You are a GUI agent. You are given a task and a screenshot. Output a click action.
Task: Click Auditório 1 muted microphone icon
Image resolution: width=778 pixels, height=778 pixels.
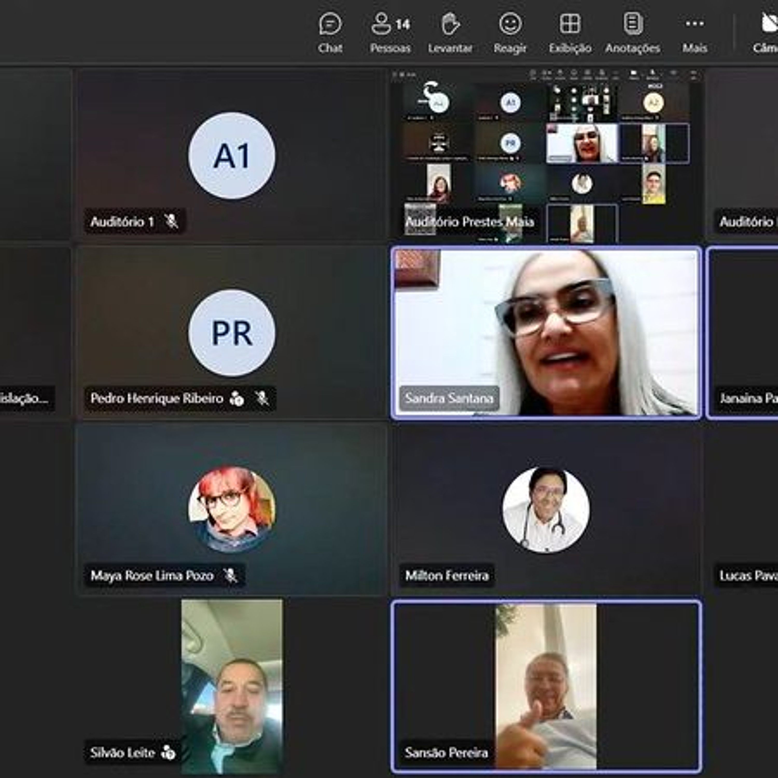coord(171,221)
